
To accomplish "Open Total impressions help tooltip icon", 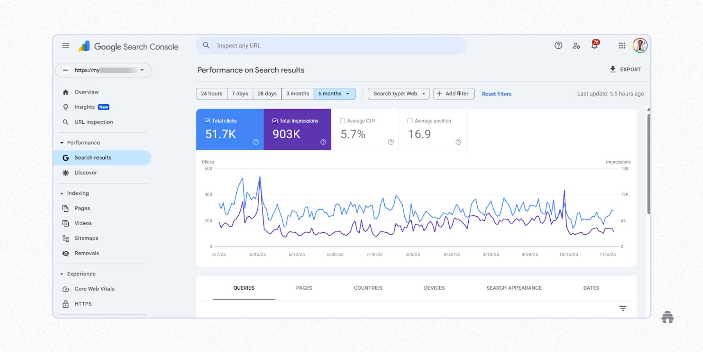I will [x=323, y=142].
